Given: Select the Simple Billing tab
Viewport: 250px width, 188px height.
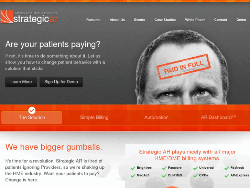Looking at the screenshot, I should [x=94, y=117].
